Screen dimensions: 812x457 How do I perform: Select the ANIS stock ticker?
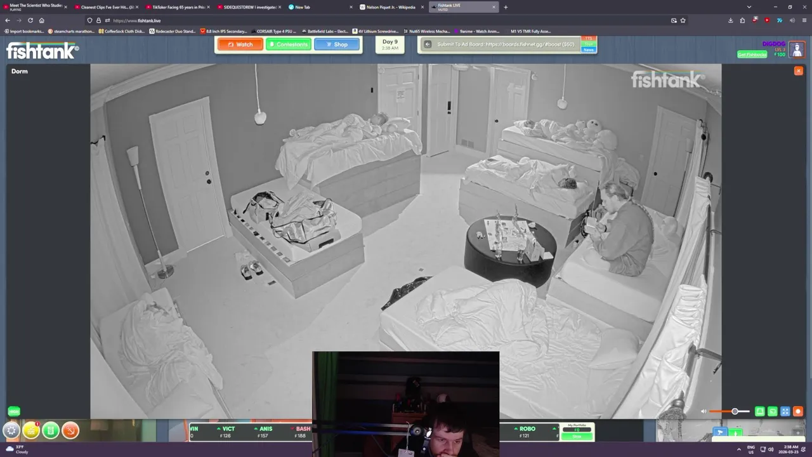(262, 432)
